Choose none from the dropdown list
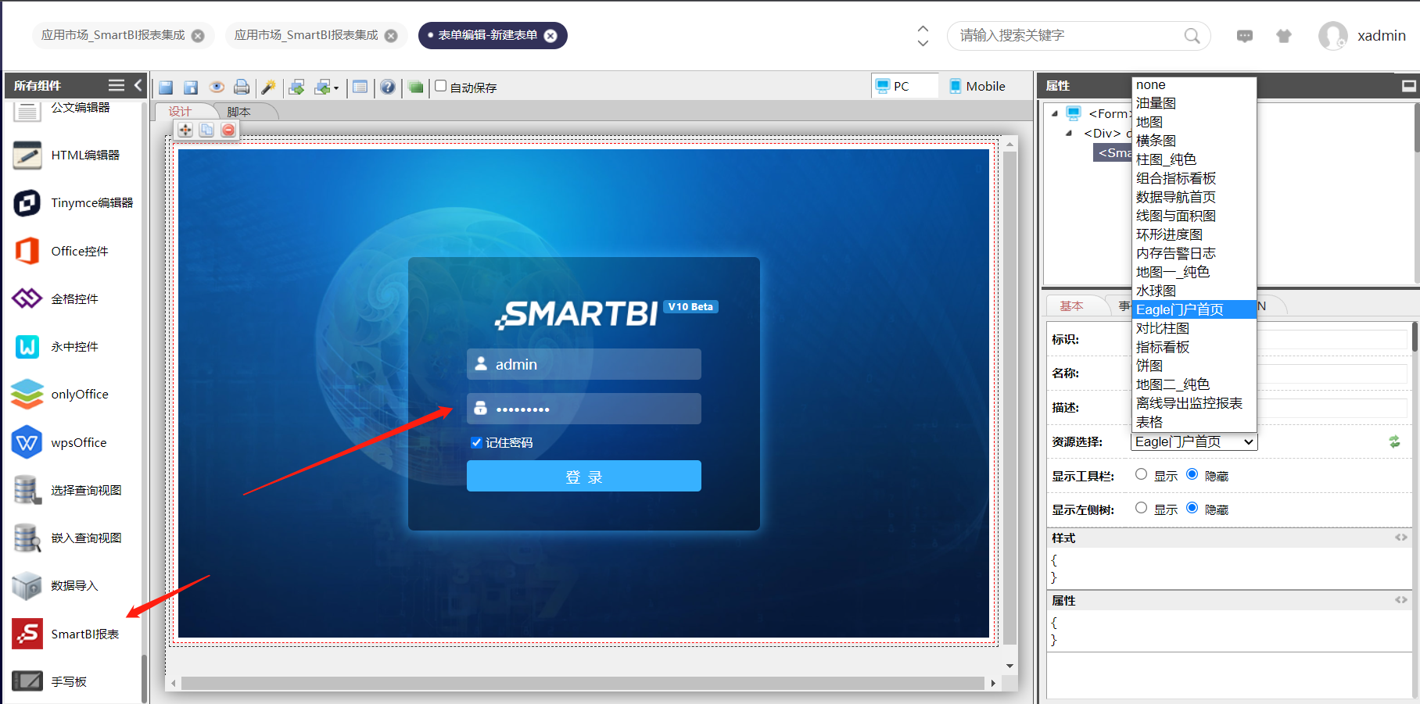This screenshot has height=704, width=1420. coord(1194,84)
